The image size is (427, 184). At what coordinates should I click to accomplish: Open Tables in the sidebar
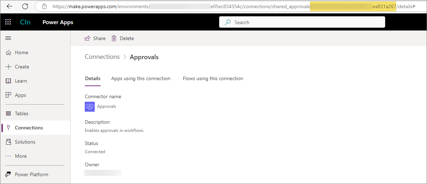pos(35,113)
